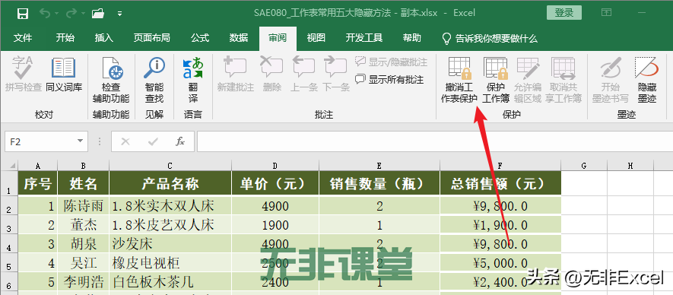Click unit price cell 1900
This screenshot has height=295, width=673.
(275, 224)
